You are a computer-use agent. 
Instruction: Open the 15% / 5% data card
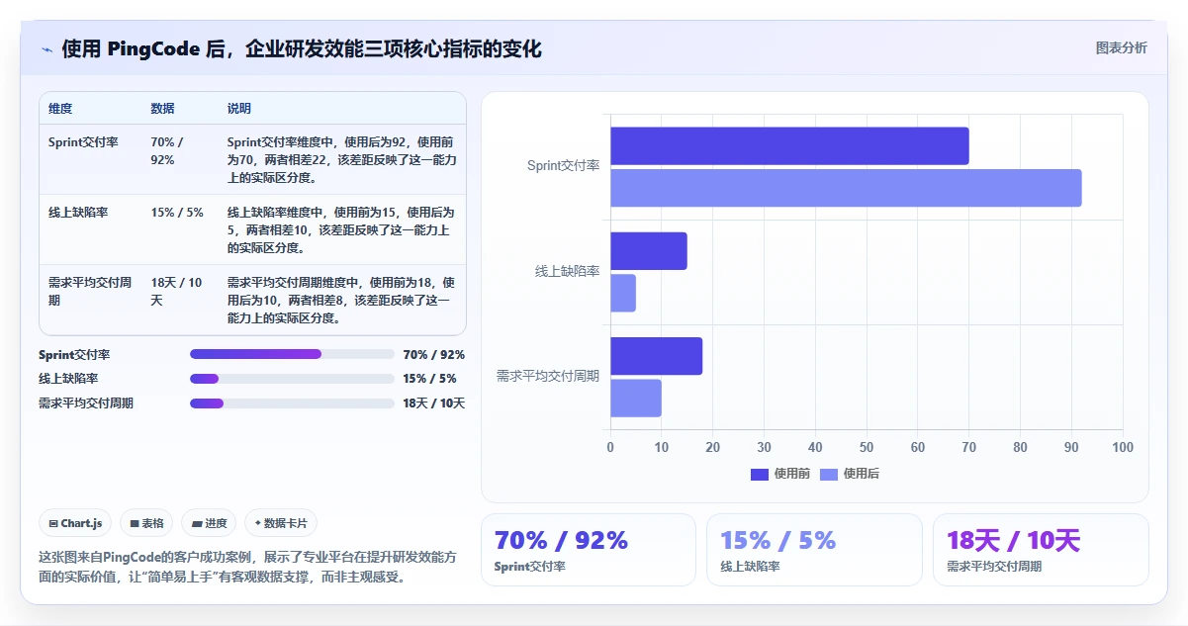tap(814, 550)
